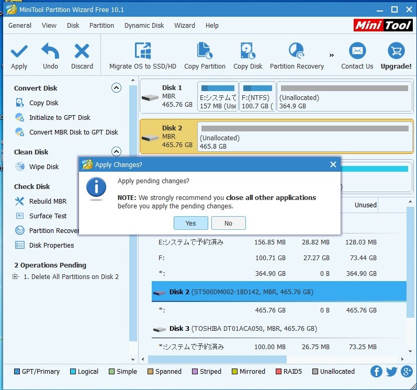Click the Discard X icon
Viewport: 417px width, 390px height.
pos(82,51)
